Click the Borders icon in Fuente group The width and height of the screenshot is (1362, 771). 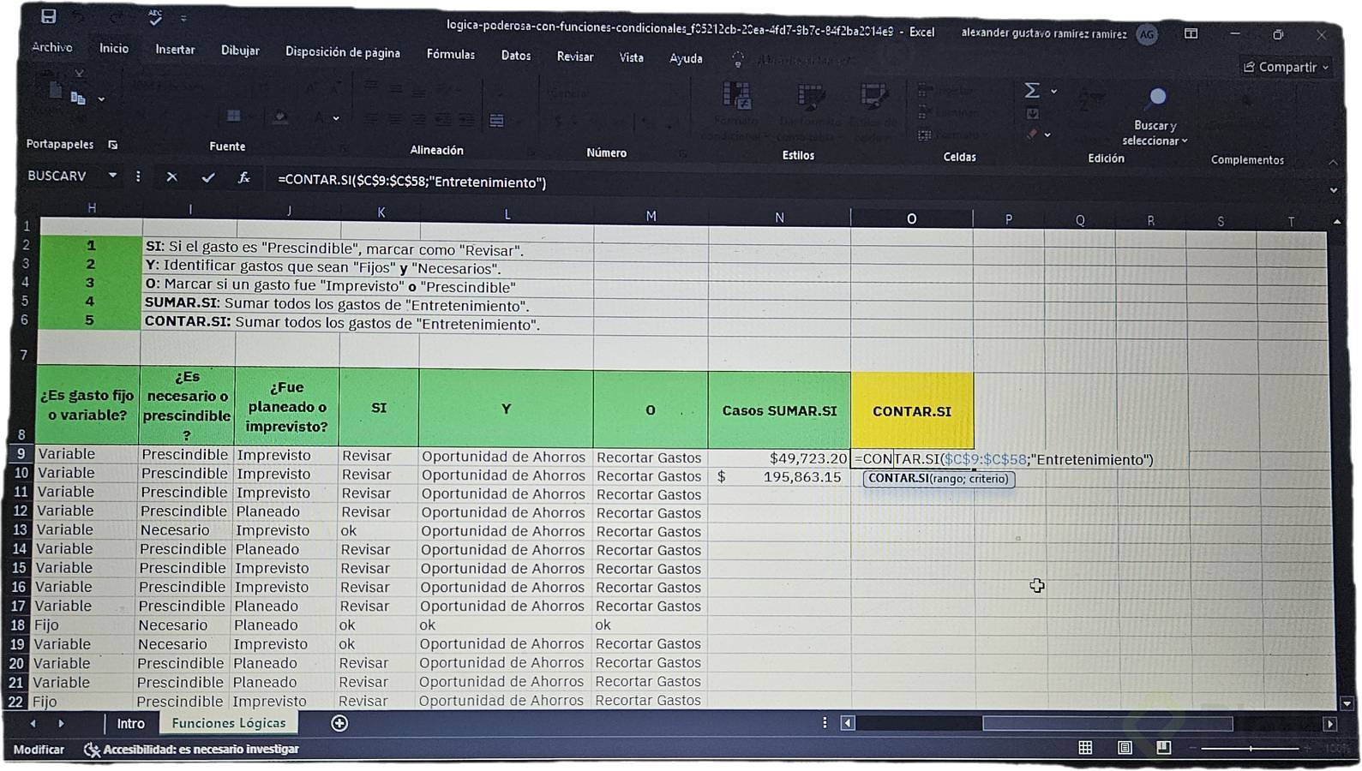(x=233, y=116)
